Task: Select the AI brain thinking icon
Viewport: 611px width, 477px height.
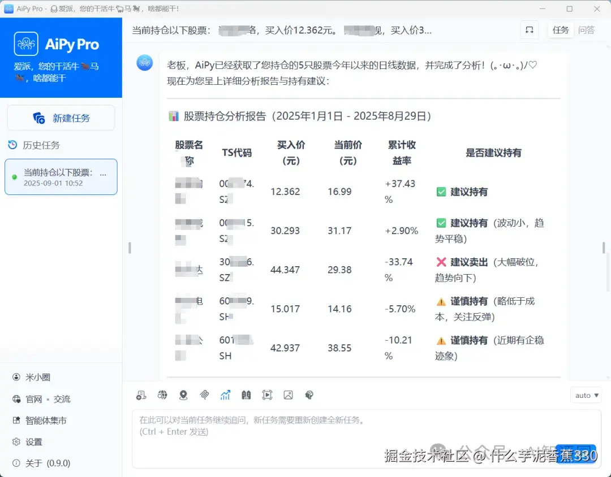Action: (x=309, y=394)
